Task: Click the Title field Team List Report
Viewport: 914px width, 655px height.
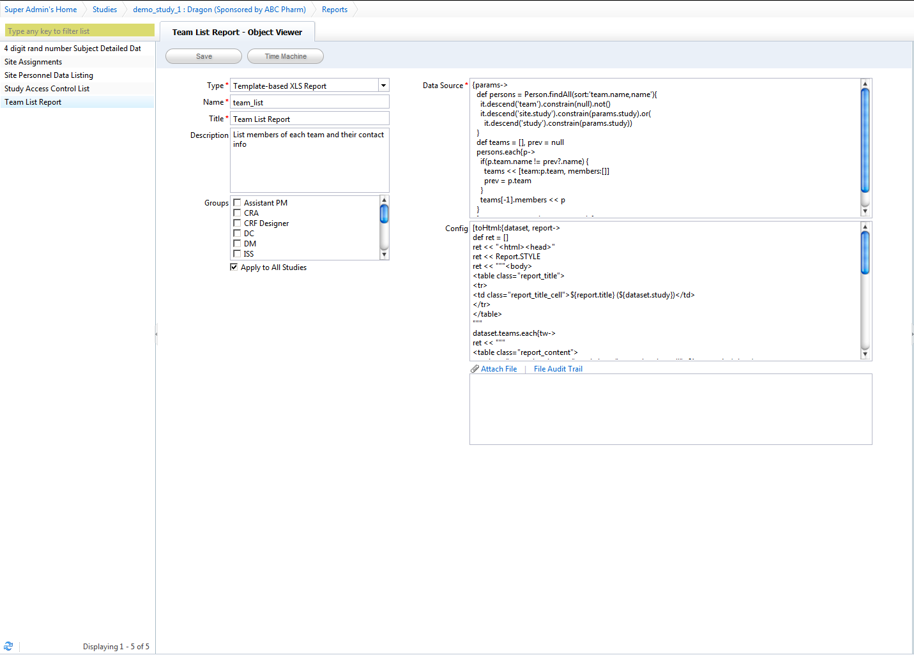Action: coord(310,119)
